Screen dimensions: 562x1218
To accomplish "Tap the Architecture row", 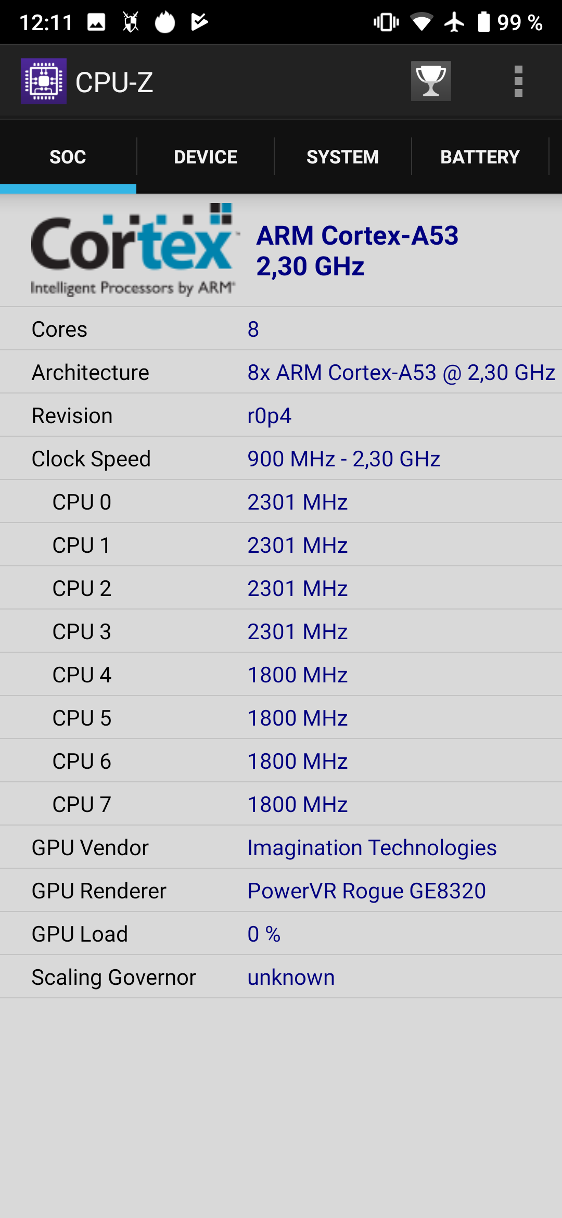I will 281,372.
